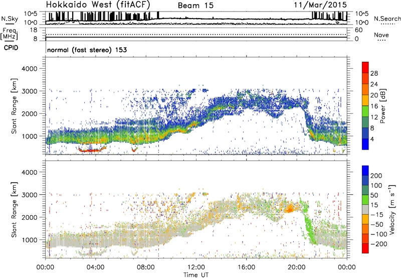
Task: Click the '08:00' time axis tick
Action: [x=145, y=267]
